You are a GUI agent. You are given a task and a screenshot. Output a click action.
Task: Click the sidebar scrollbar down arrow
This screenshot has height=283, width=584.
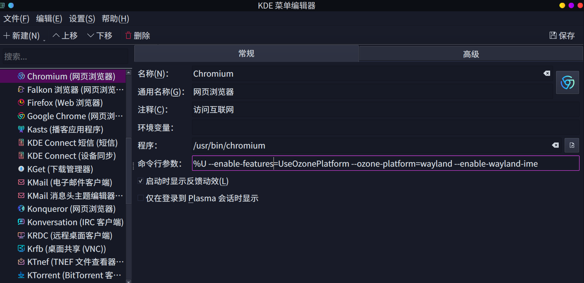coord(129,280)
